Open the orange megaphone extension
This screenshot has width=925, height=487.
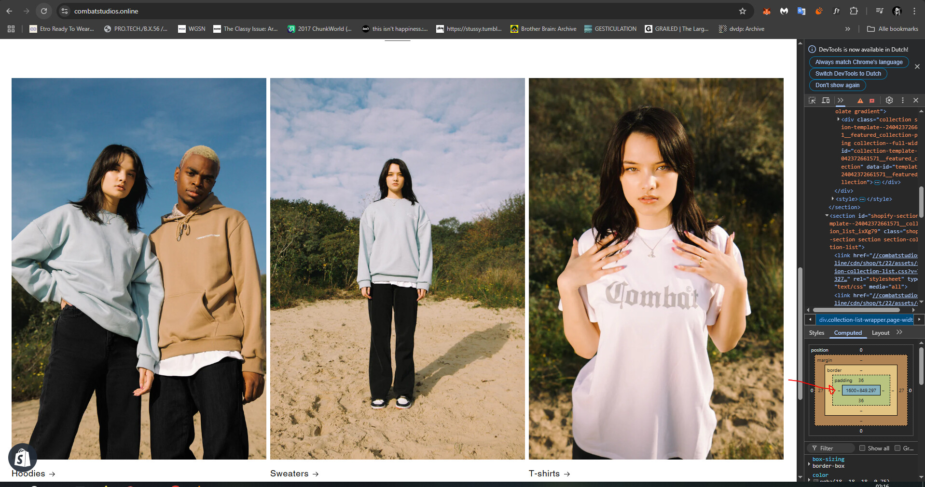pyautogui.click(x=819, y=11)
